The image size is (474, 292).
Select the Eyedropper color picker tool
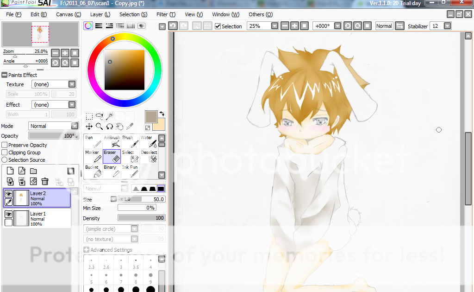point(130,126)
